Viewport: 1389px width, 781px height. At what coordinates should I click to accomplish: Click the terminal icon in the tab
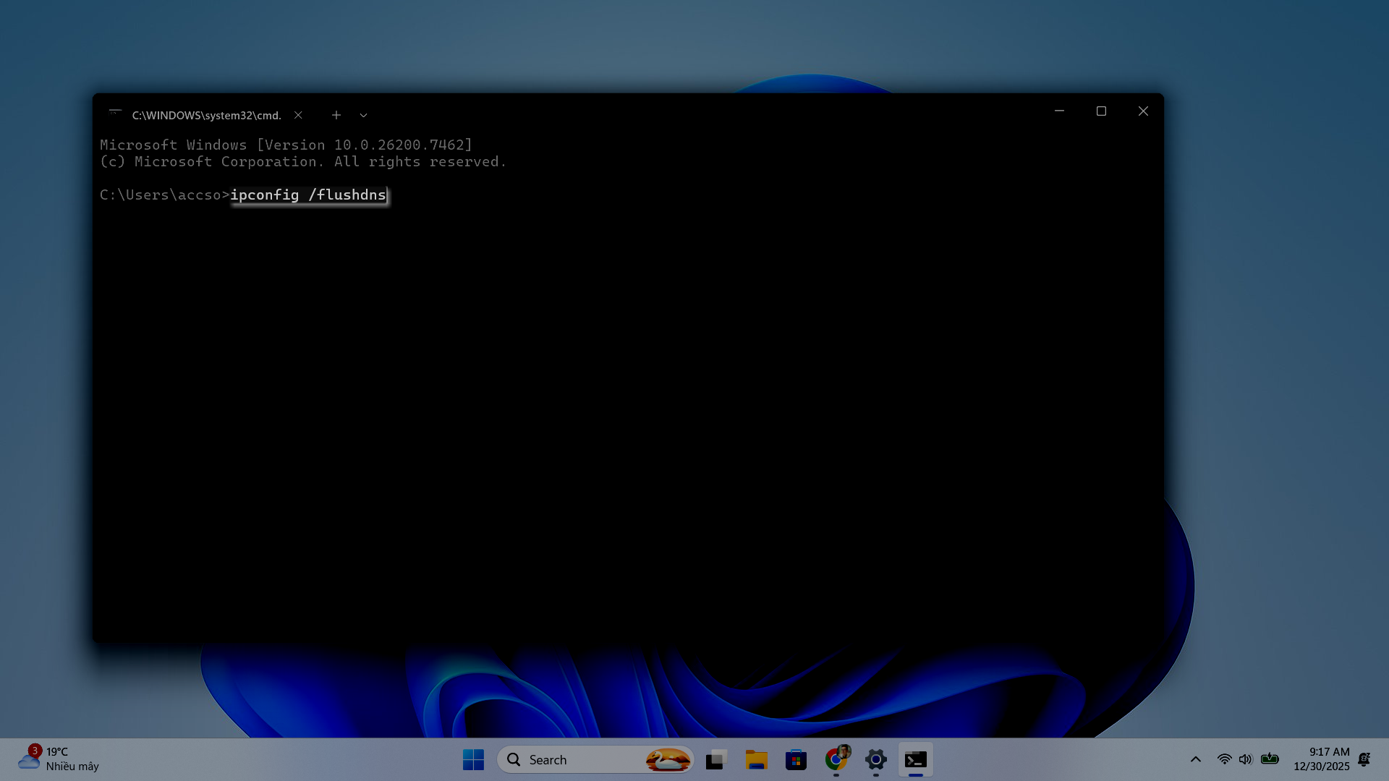point(115,114)
